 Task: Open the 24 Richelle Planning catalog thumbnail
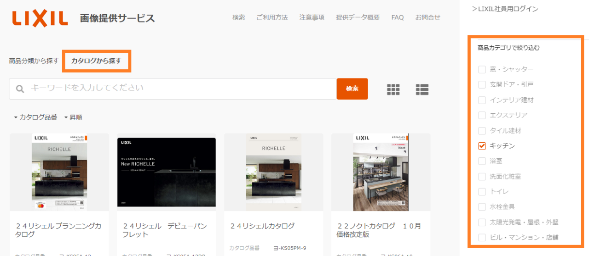click(59, 173)
